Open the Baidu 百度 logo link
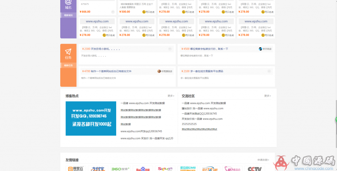The image size is (337, 171). 143,169
